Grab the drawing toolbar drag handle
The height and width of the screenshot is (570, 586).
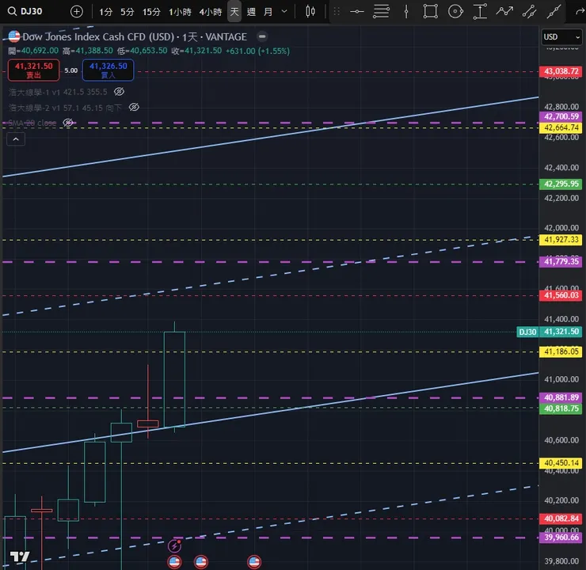337,12
